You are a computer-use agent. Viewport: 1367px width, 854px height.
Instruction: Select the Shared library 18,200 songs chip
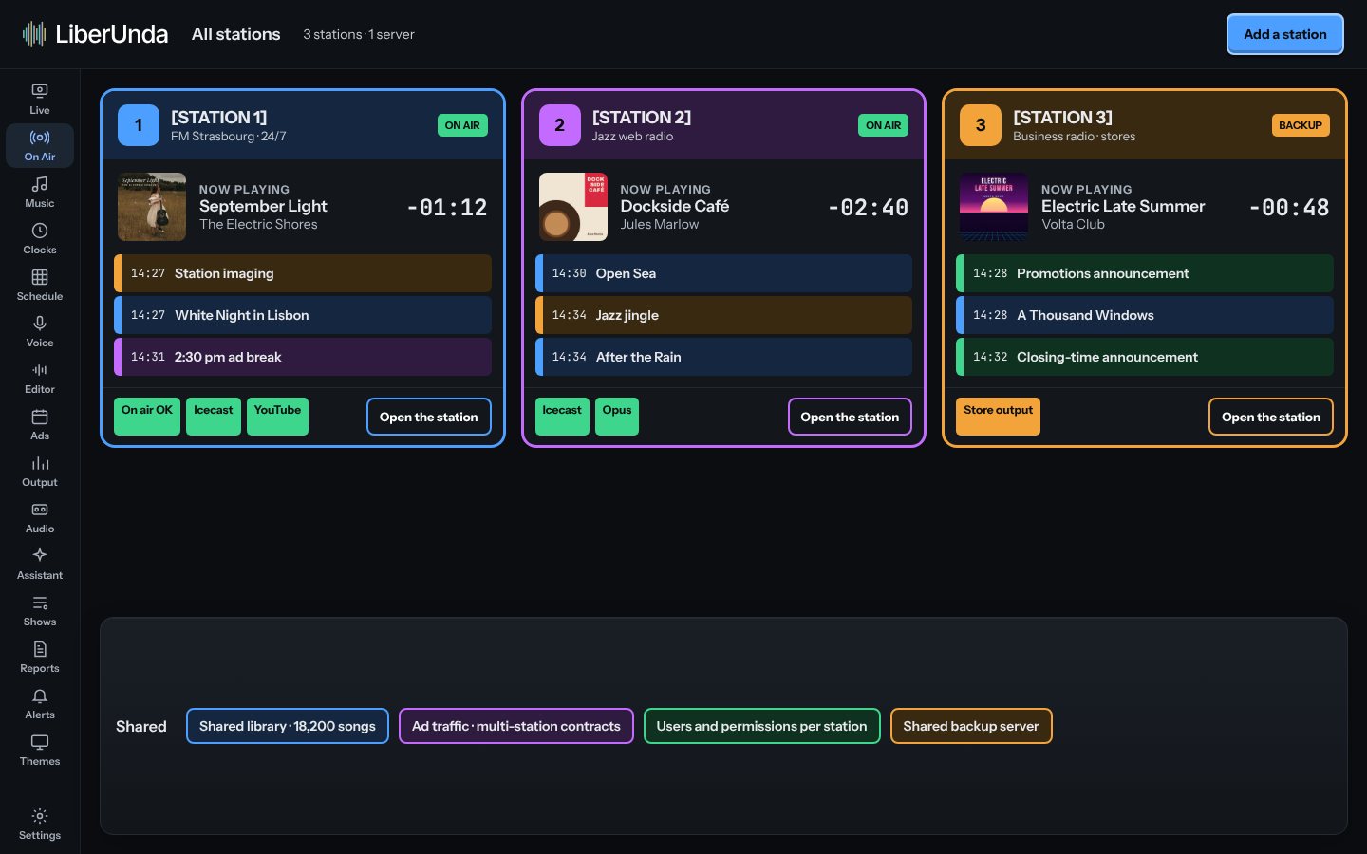coord(288,726)
